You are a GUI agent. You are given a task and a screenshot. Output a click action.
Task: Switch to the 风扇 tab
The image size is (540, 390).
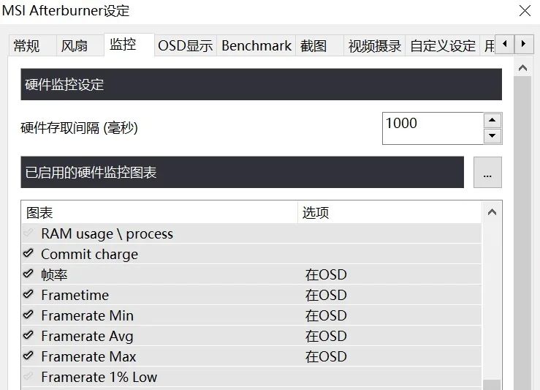[x=74, y=46]
